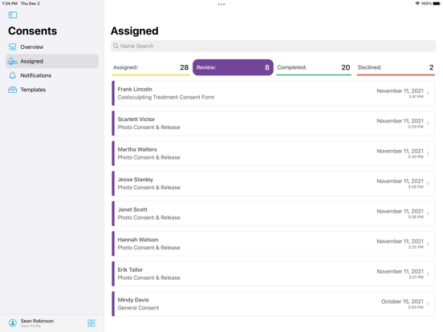The width and height of the screenshot is (443, 332).
Task: Check the Wi-Fi status icon
Action: click(417, 3)
